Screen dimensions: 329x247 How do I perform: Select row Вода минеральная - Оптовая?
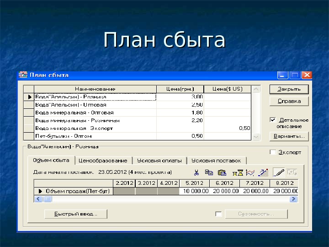click(95, 113)
